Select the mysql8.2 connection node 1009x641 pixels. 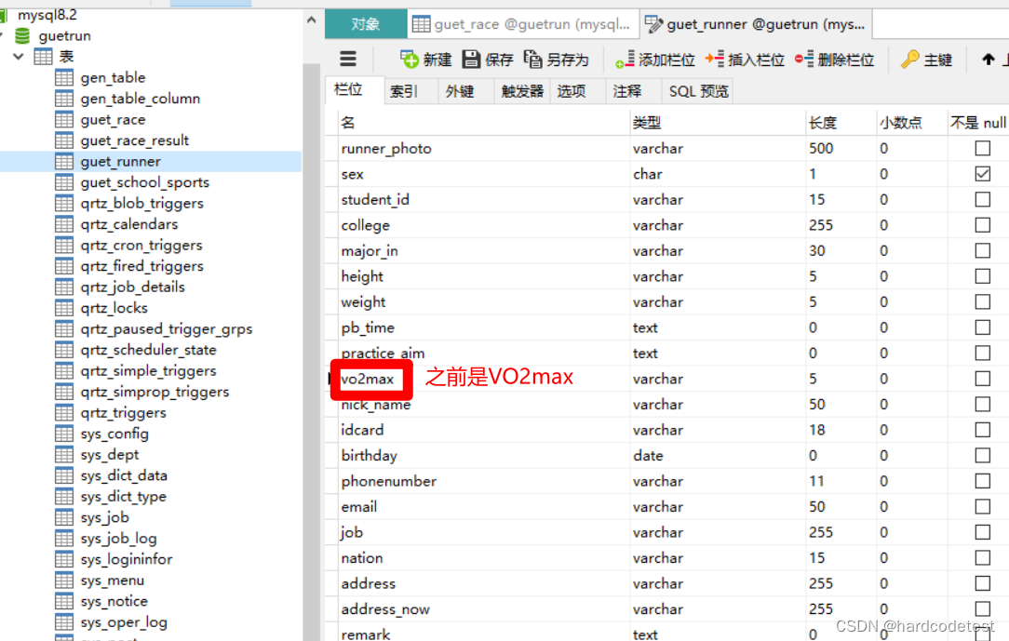tap(47, 15)
